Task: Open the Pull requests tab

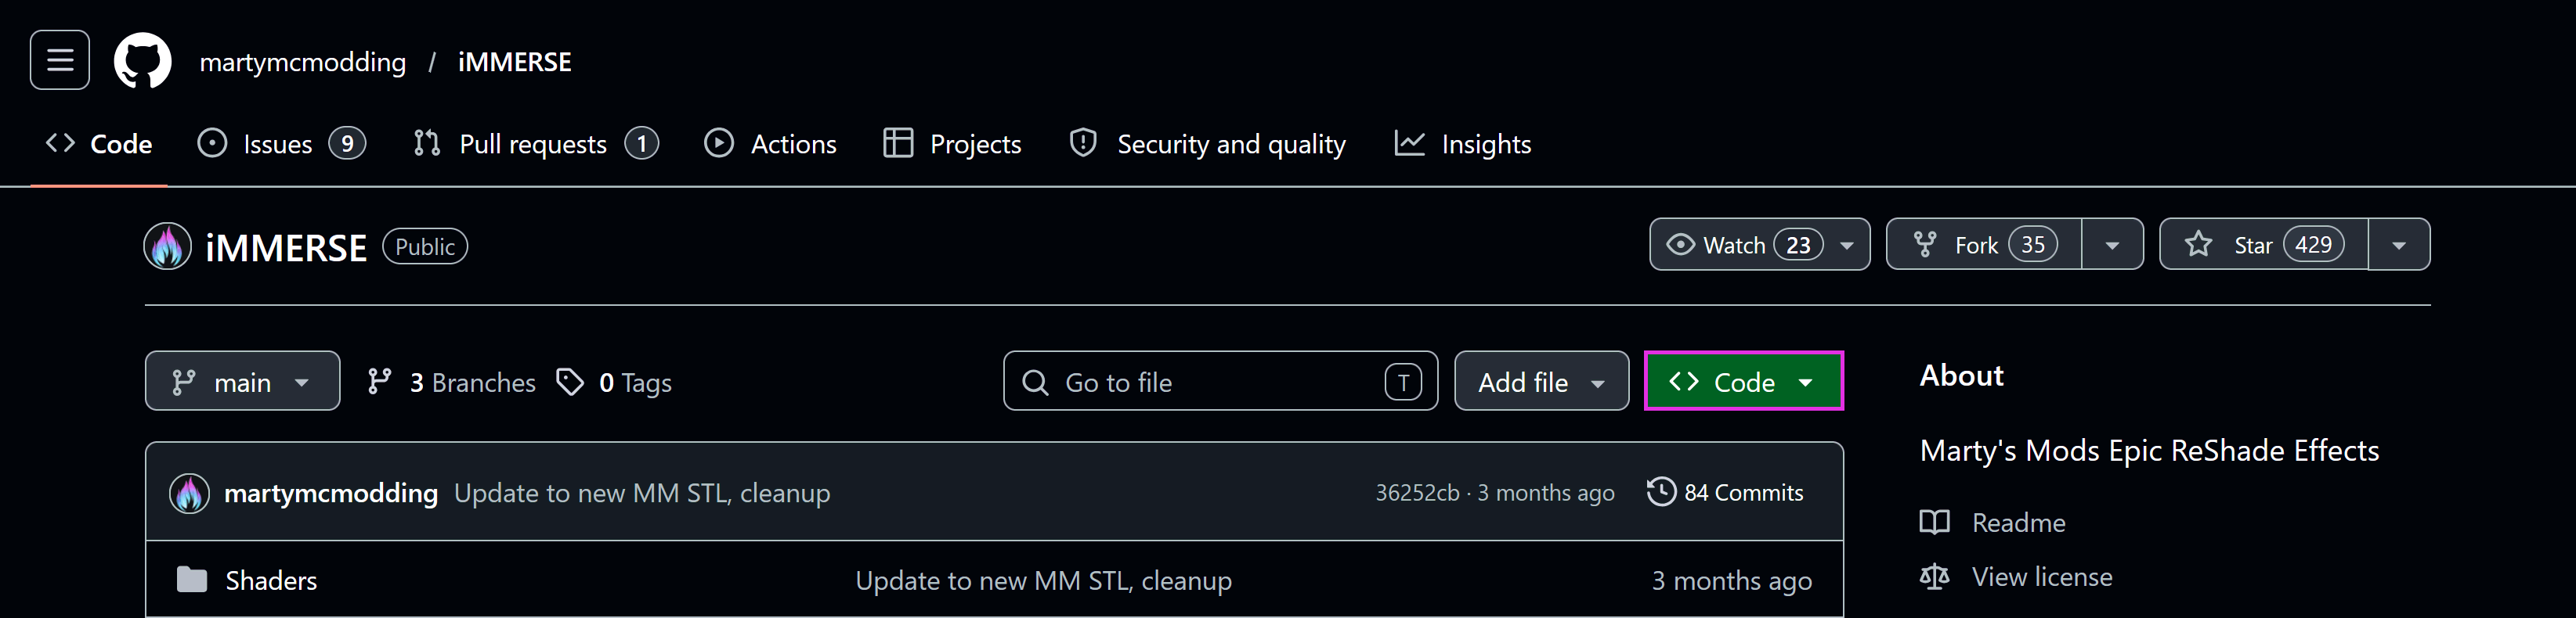Action: pos(535,145)
